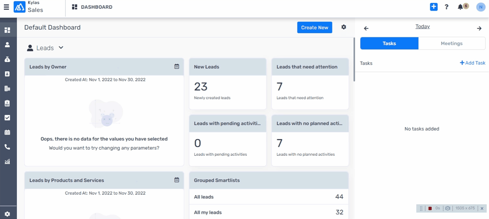
Task: Click the DASHBOARD header menu
Action: 92,7
